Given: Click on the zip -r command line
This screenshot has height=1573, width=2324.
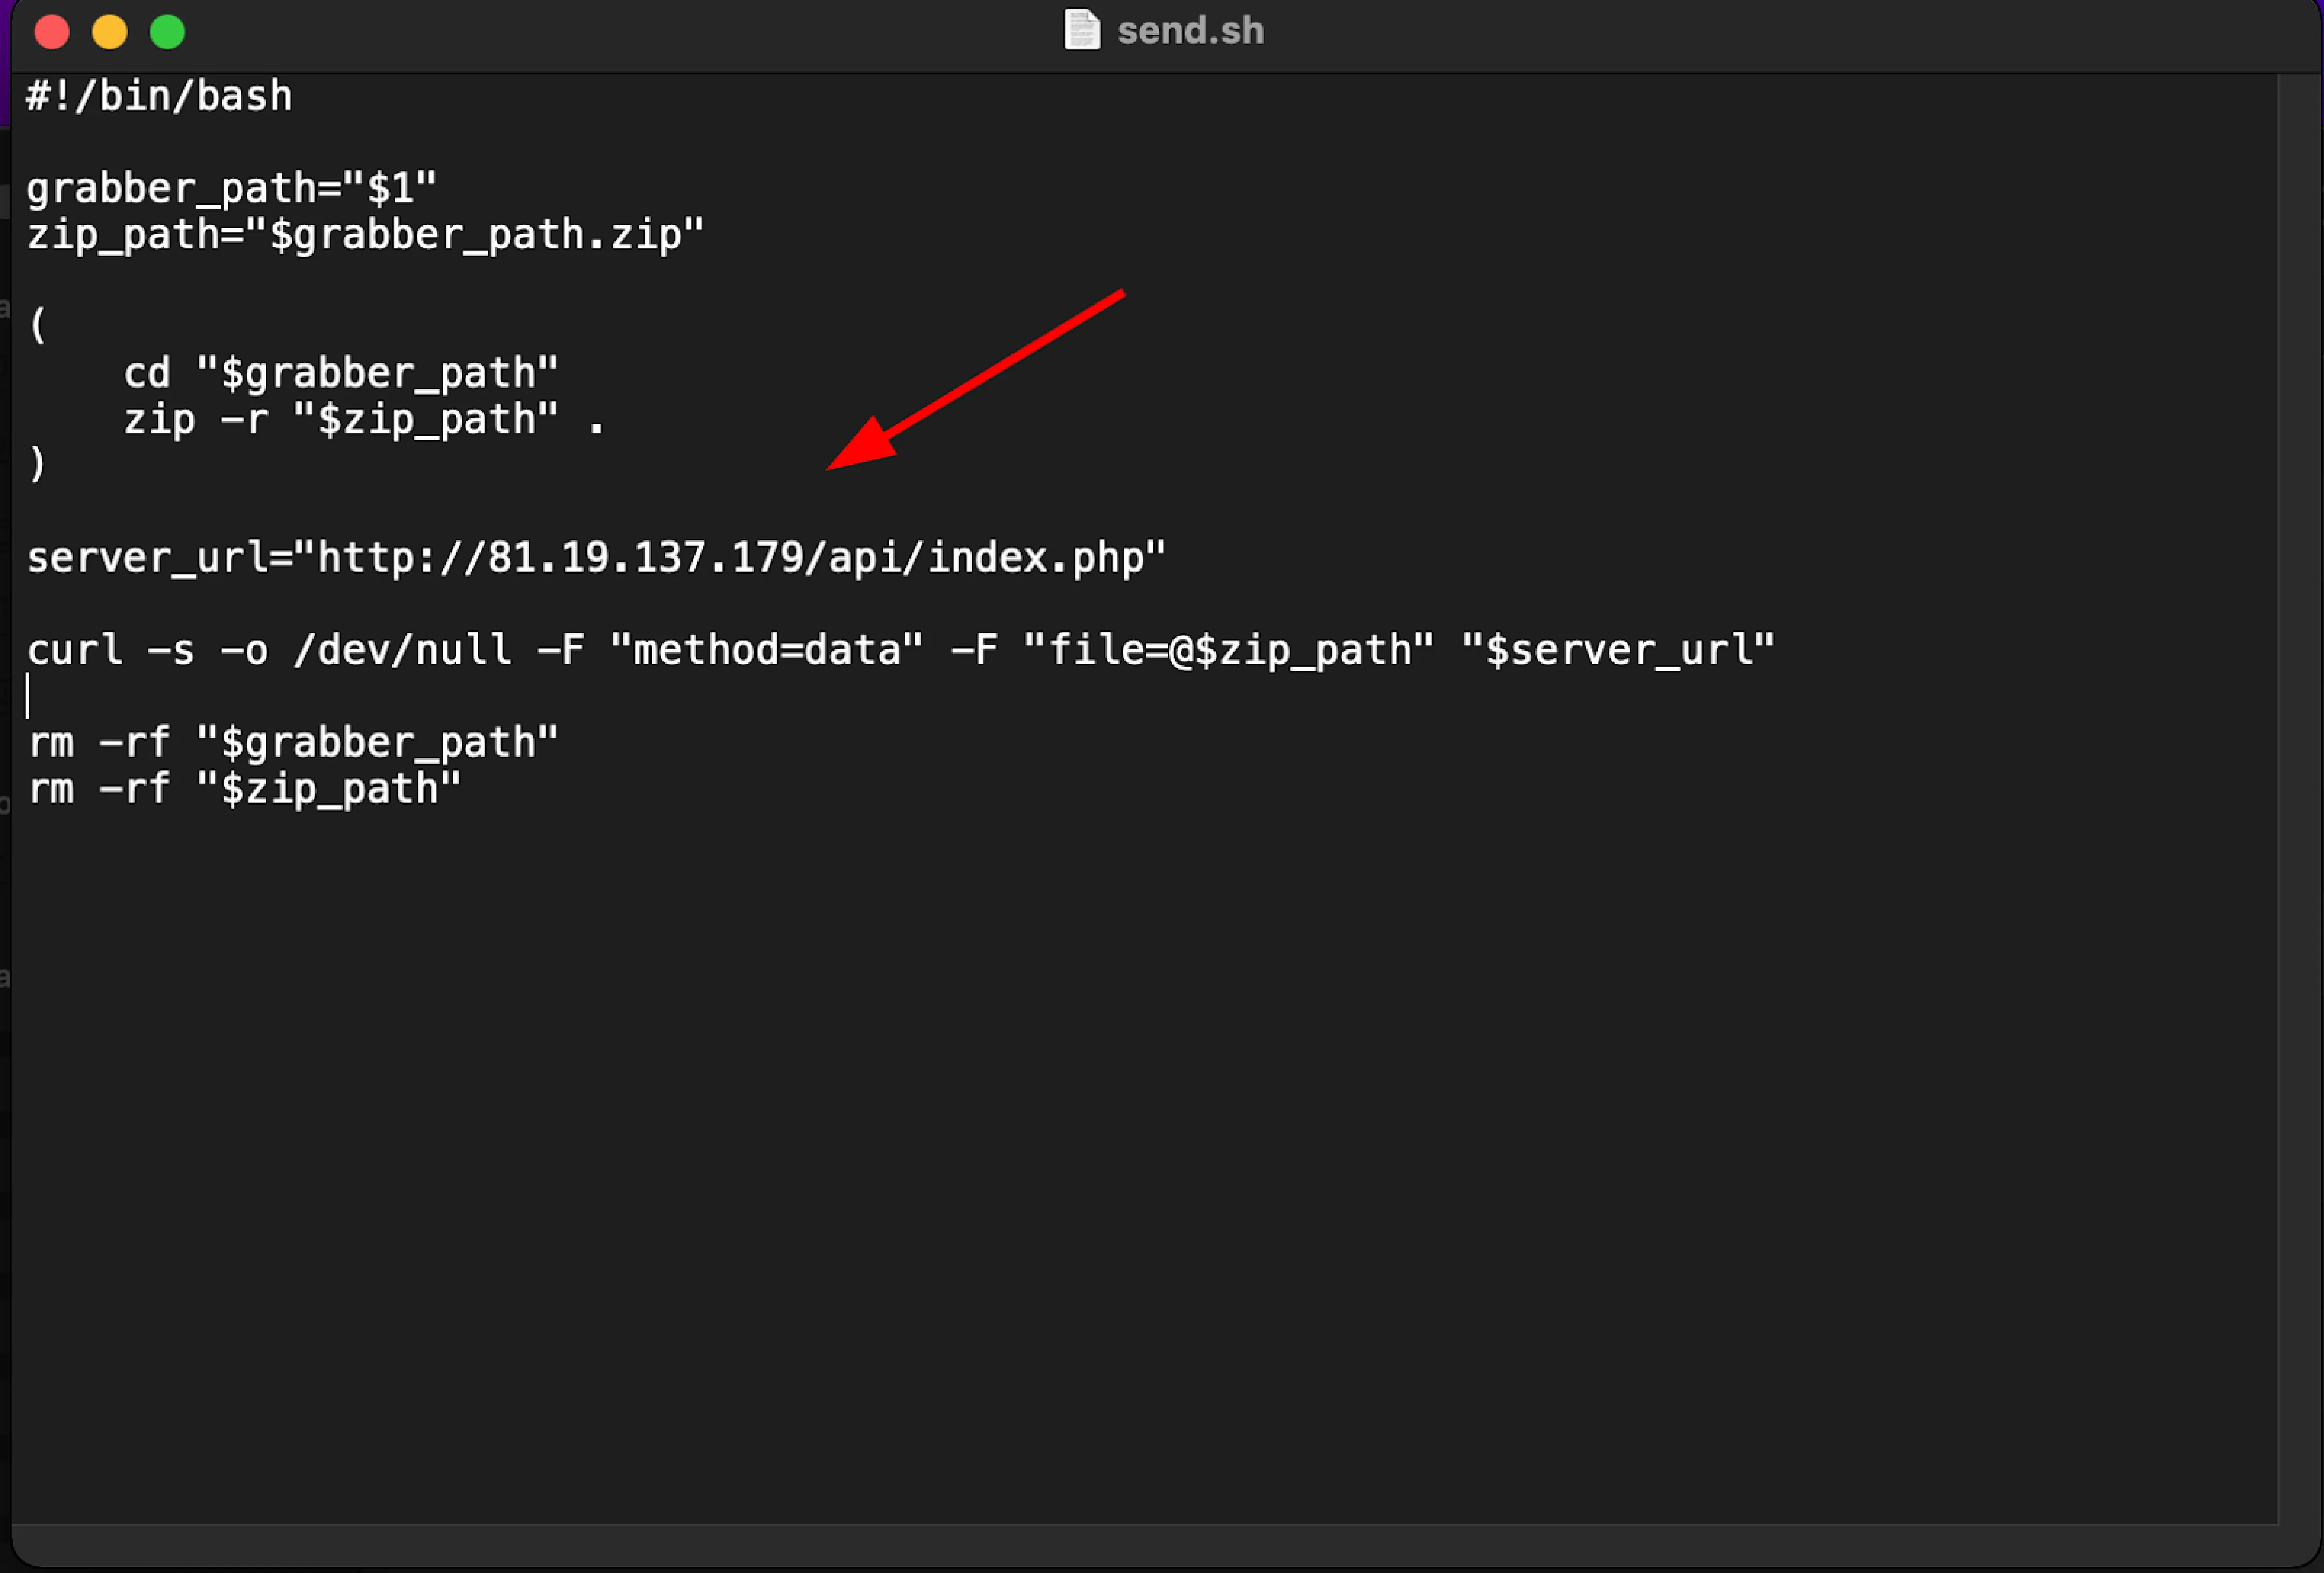Looking at the screenshot, I should tap(364, 420).
